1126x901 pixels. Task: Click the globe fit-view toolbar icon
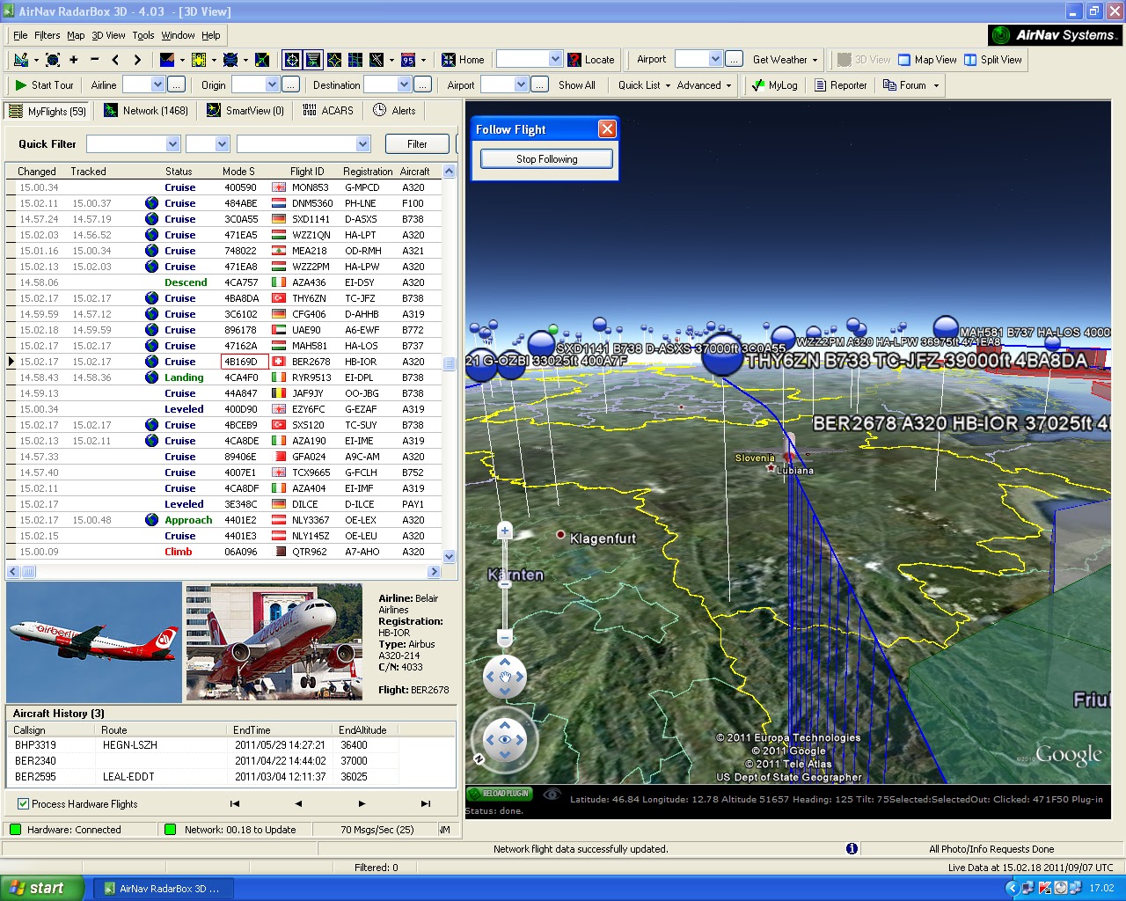[x=53, y=60]
